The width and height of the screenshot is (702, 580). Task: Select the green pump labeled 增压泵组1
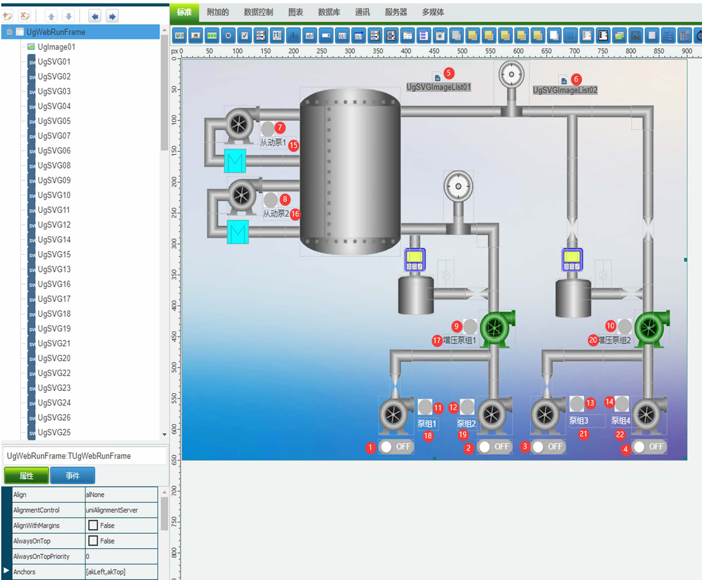click(x=497, y=328)
